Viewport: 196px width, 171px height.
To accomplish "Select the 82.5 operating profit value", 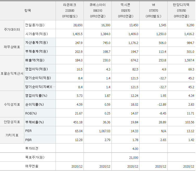I will tap(135, 69).
